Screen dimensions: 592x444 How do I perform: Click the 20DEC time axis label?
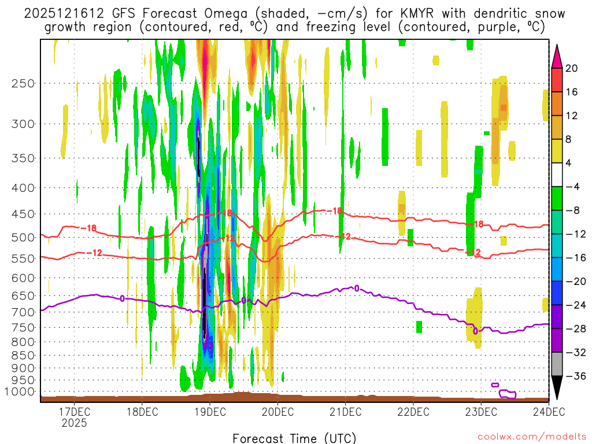pos(277,412)
